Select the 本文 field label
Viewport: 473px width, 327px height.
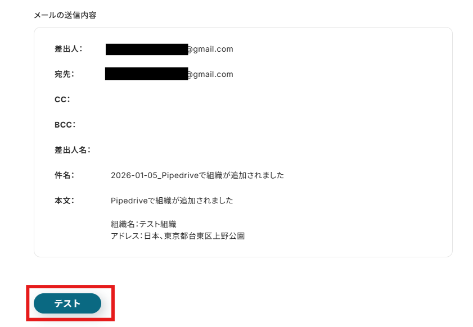(64, 201)
